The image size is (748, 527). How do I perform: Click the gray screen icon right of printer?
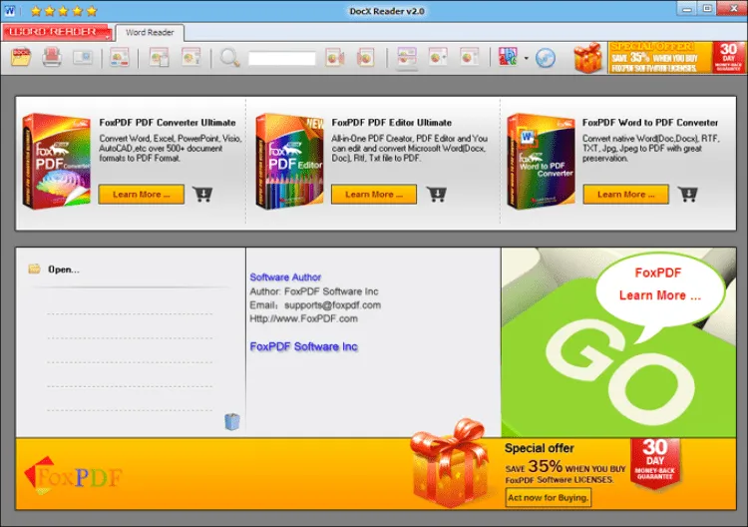[83, 58]
